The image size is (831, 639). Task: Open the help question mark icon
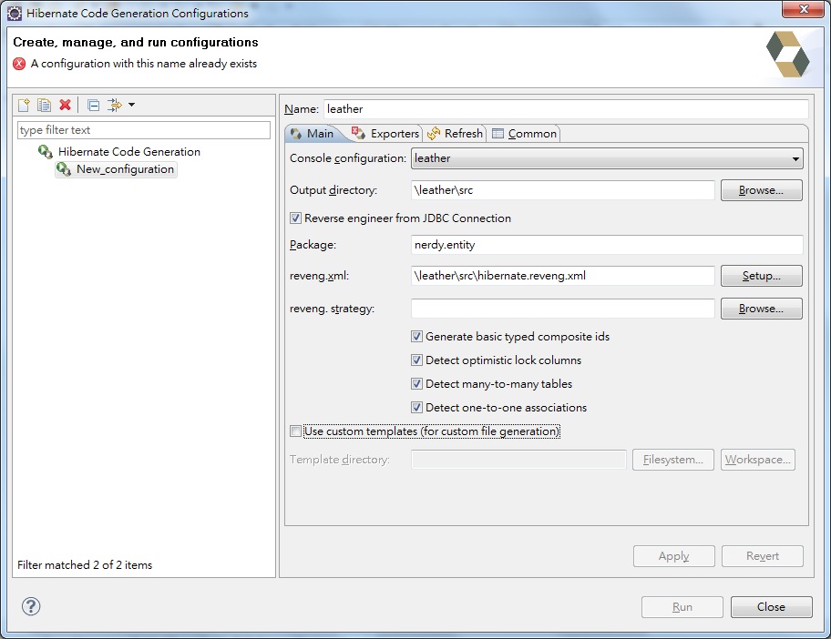tap(31, 606)
